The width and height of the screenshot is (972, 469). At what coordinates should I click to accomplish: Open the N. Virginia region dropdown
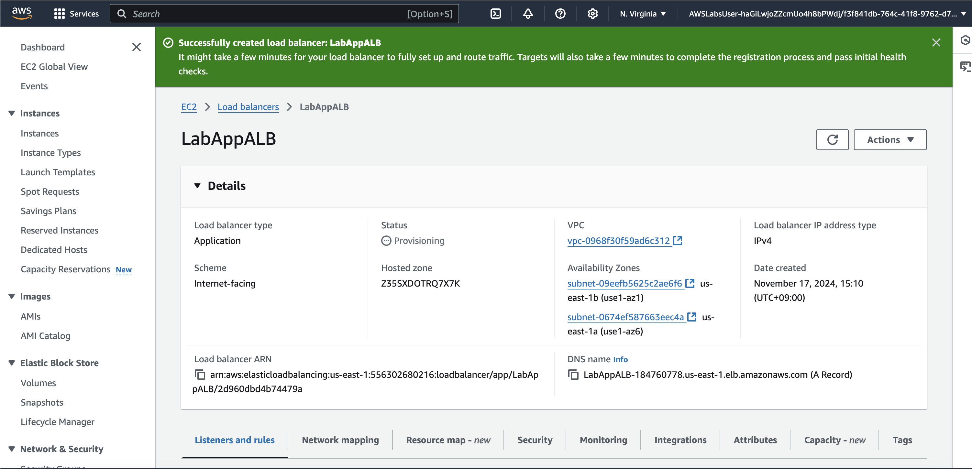(x=643, y=14)
